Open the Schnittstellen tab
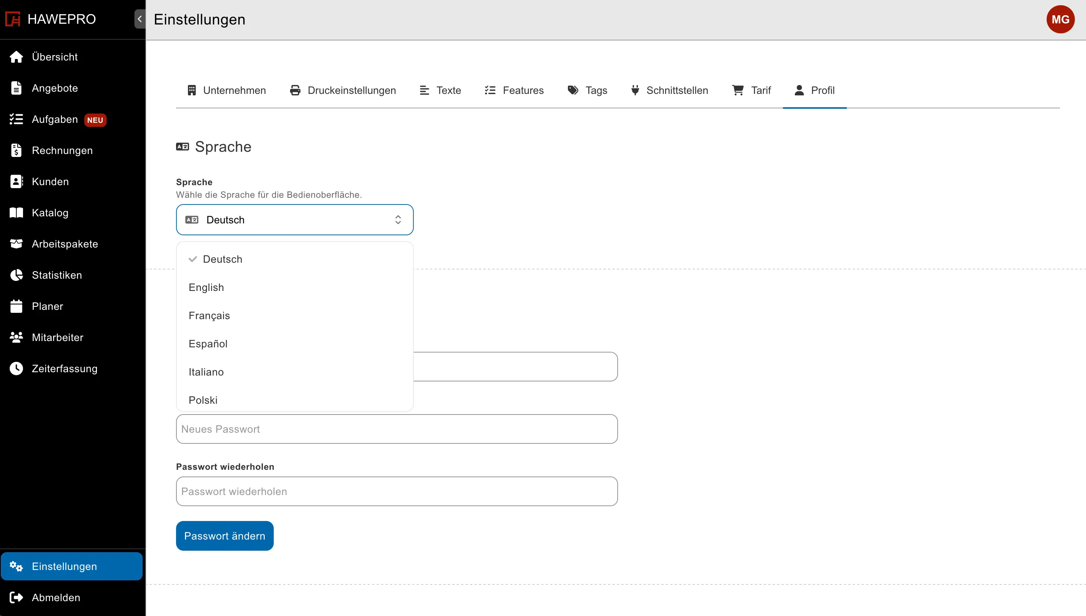Screen dimensions: 1086x616 tap(669, 90)
